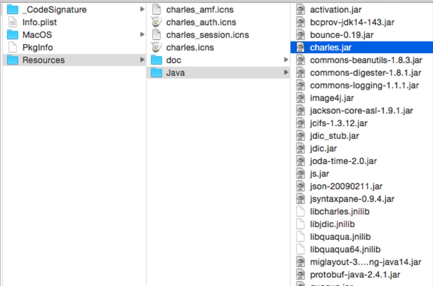Click the commons-beanutils-1.8.3.jar icon
Image resolution: width=433 pixels, height=286 pixels.
(x=300, y=60)
